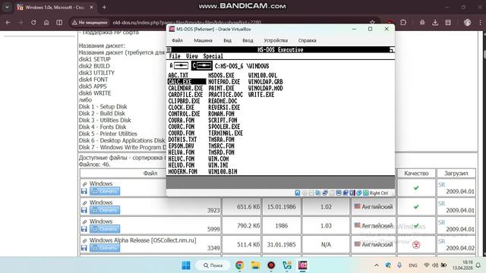
Task: Bookmark this page with the star icon
Action: coord(372,22)
